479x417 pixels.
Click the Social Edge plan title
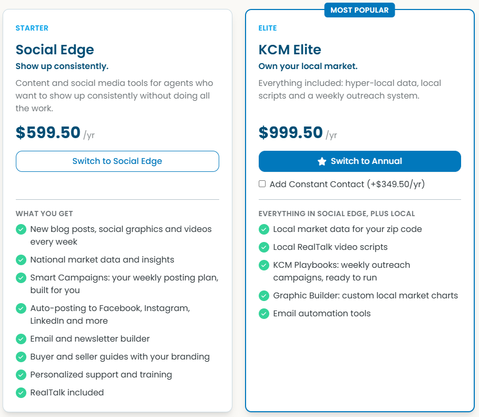tap(55, 50)
